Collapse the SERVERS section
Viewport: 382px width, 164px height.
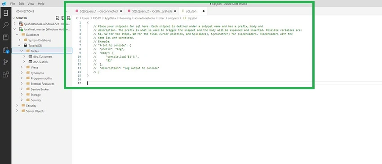tap(14, 18)
